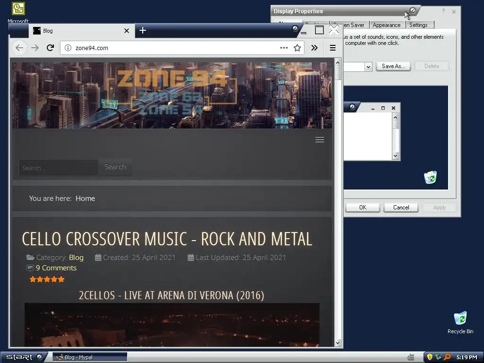Click the five-star article rating
The width and height of the screenshot is (484, 363).
click(x=47, y=279)
